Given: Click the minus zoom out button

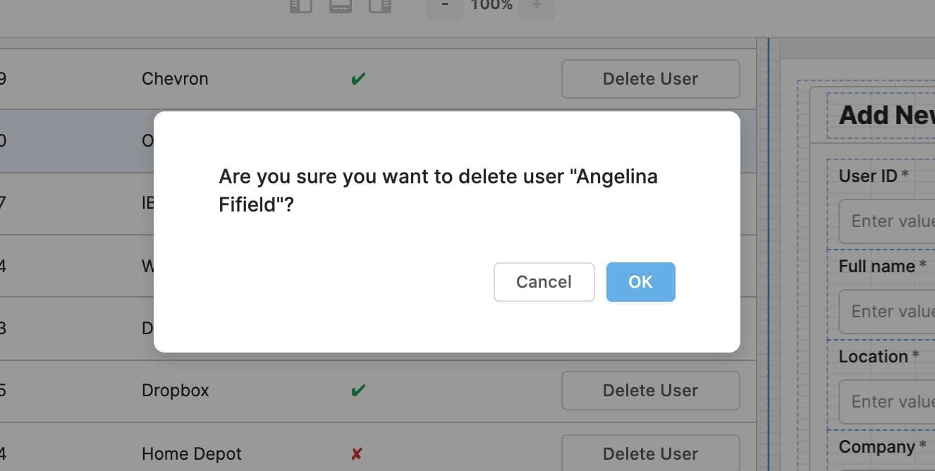Looking at the screenshot, I should [445, 6].
